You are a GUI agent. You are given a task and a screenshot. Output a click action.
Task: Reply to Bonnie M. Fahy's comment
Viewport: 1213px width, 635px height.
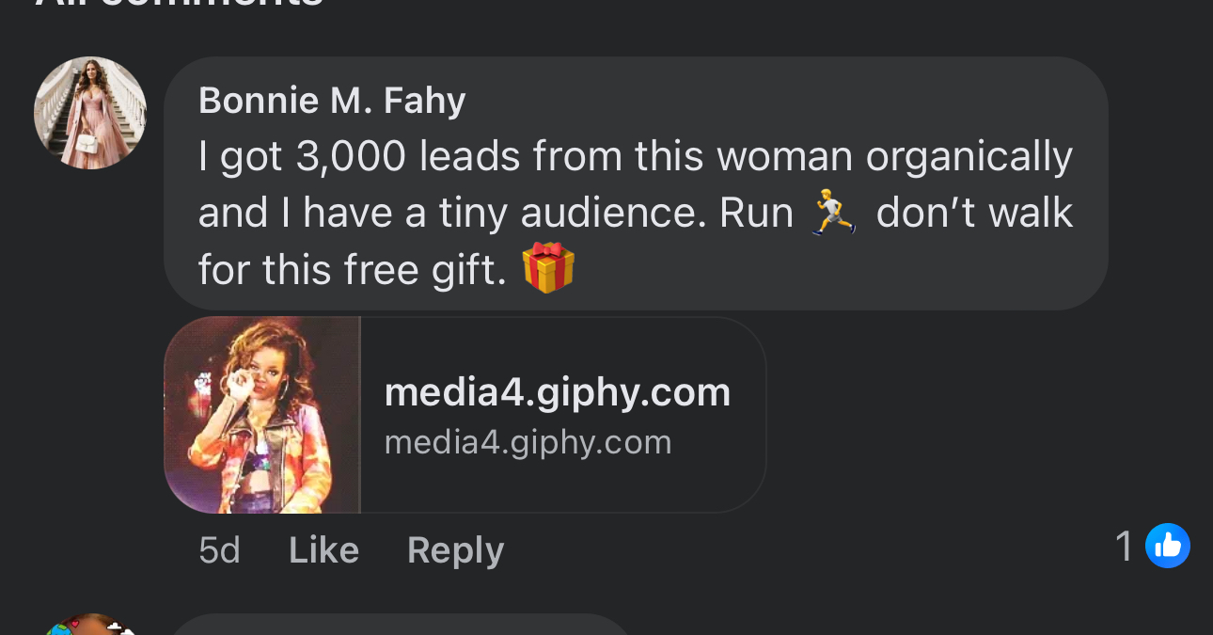(455, 550)
